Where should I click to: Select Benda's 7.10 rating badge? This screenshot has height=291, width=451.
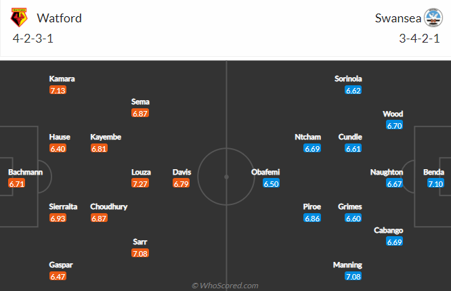[x=435, y=183]
